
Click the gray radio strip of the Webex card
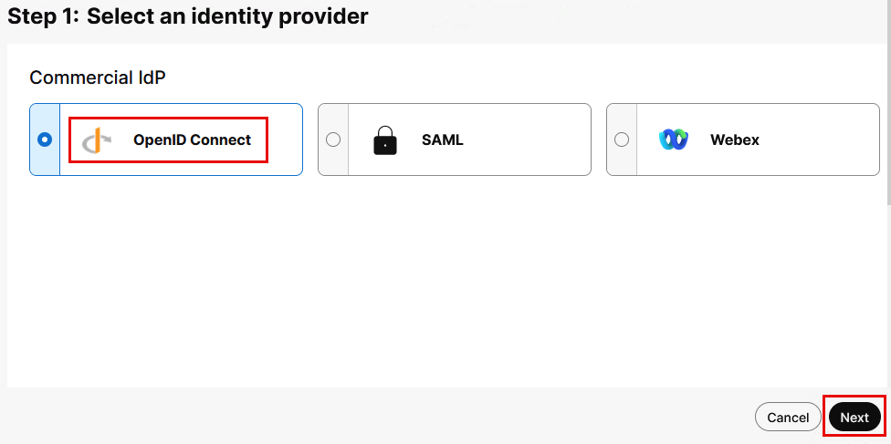(x=622, y=160)
